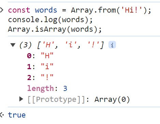Expand the [[Prototype]] Array(0) entry
This screenshot has width=160, height=124.
pyautogui.click(x=21, y=99)
